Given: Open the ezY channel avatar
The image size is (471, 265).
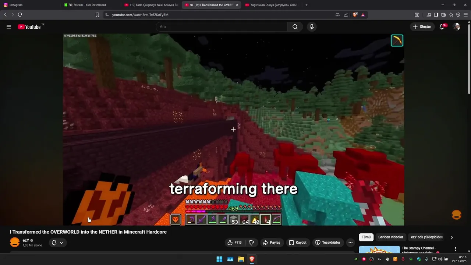Looking at the screenshot, I should point(15,243).
